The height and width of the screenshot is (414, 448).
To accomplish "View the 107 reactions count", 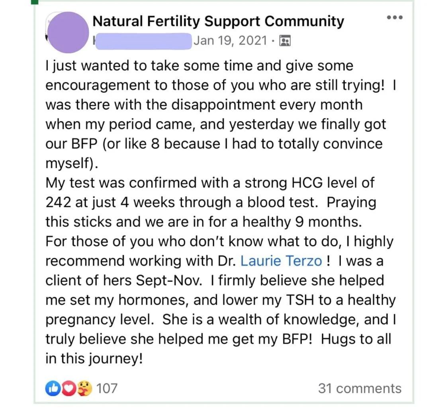I will pyautogui.click(x=107, y=388).
